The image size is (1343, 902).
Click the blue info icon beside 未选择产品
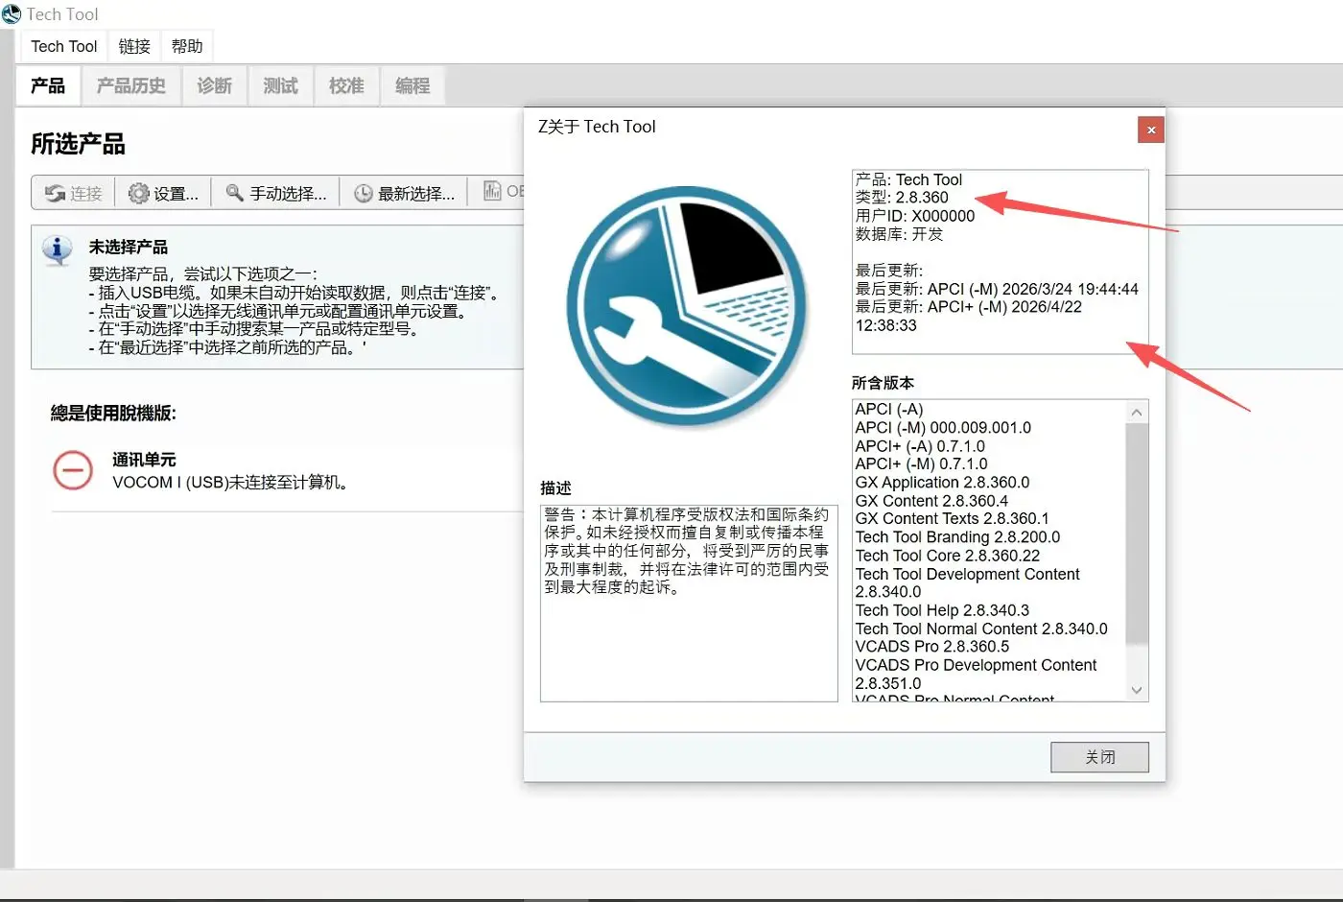pos(58,249)
